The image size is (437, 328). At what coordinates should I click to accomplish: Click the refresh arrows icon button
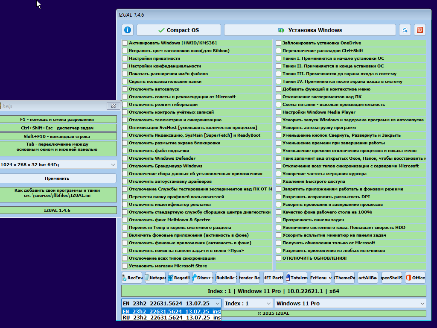click(405, 30)
